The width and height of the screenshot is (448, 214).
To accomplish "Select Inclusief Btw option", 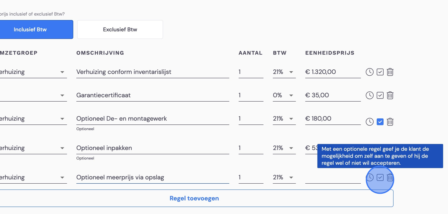I will (30, 29).
